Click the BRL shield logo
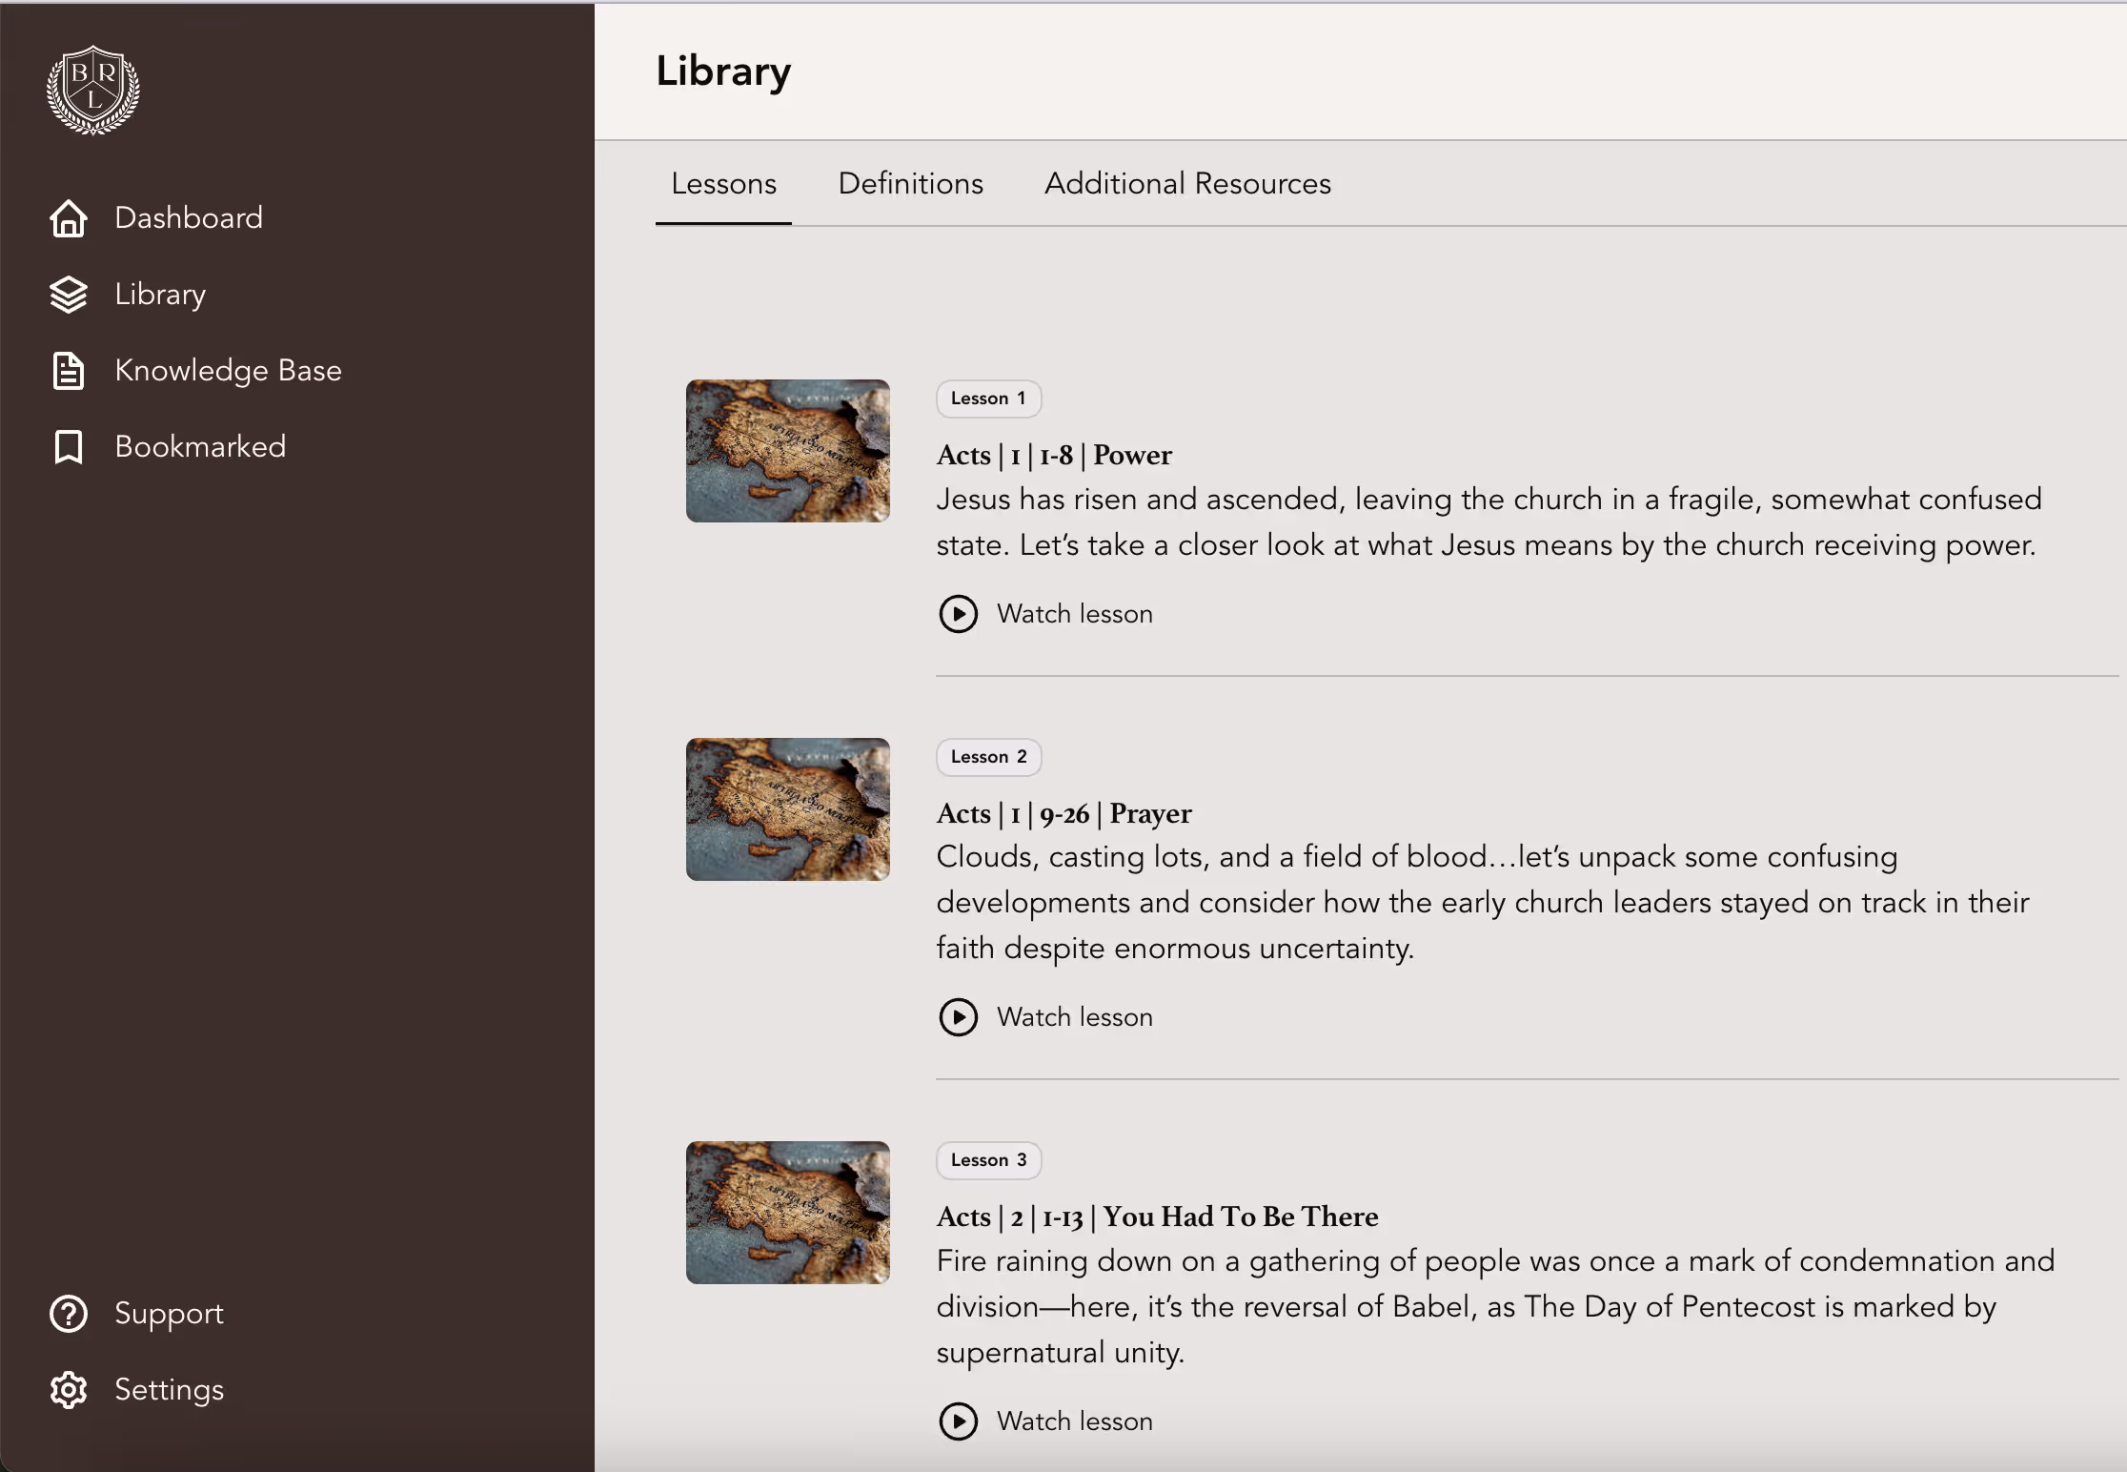The image size is (2127, 1472). pyautogui.click(x=93, y=90)
